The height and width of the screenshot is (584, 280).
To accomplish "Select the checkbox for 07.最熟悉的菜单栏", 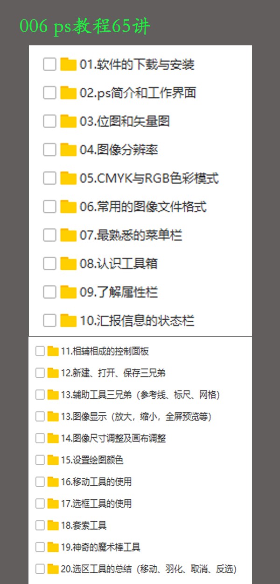I will pos(49,235).
